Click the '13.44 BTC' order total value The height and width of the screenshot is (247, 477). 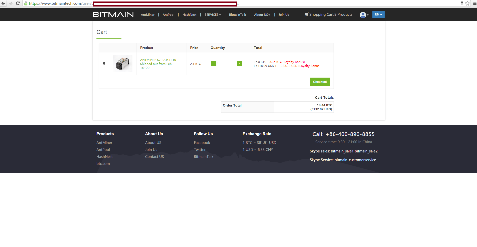[324, 105]
